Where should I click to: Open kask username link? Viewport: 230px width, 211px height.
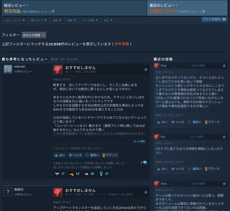(164, 183)
